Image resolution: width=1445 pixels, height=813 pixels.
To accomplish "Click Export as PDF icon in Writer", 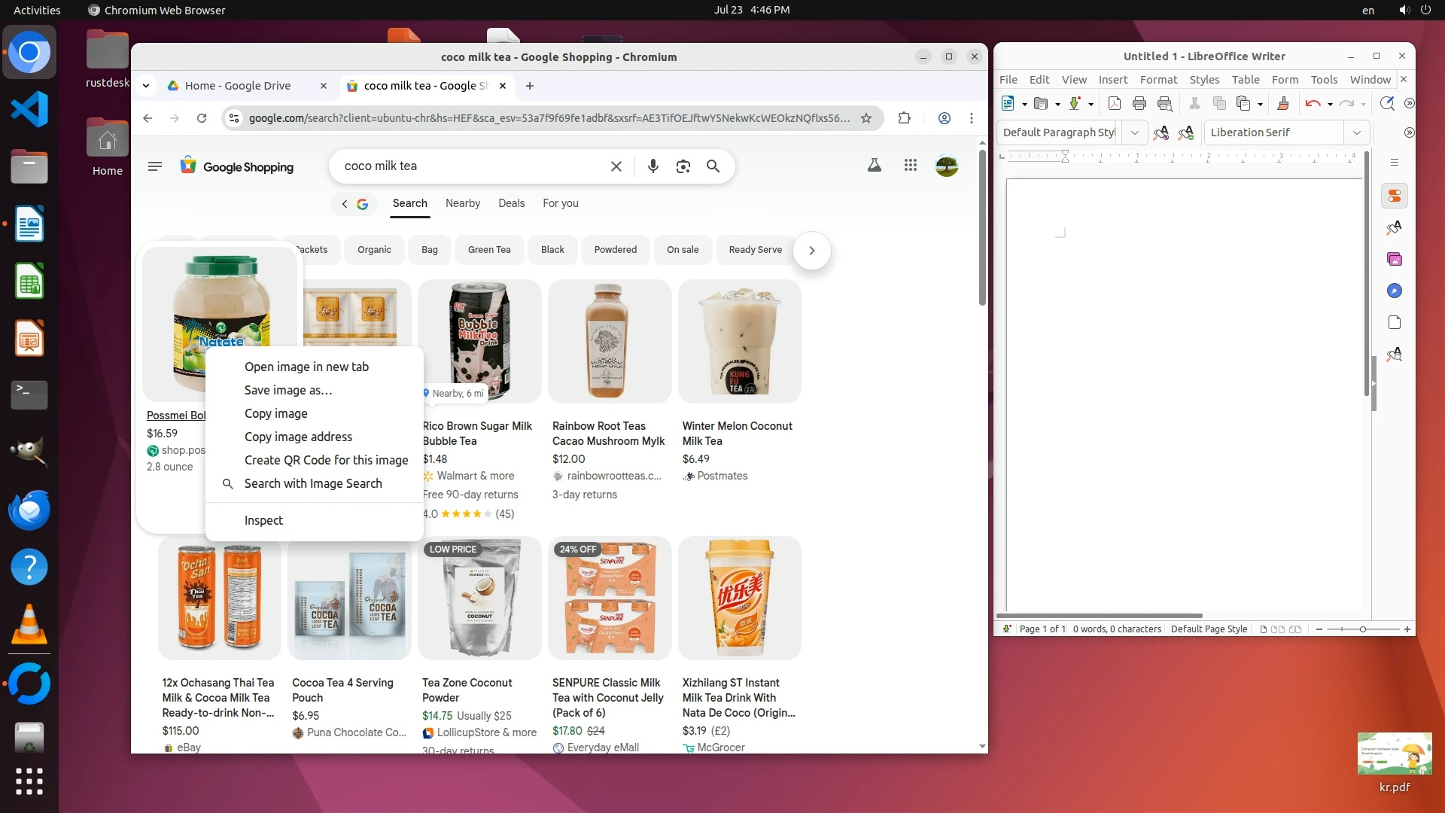I will coord(1115,104).
